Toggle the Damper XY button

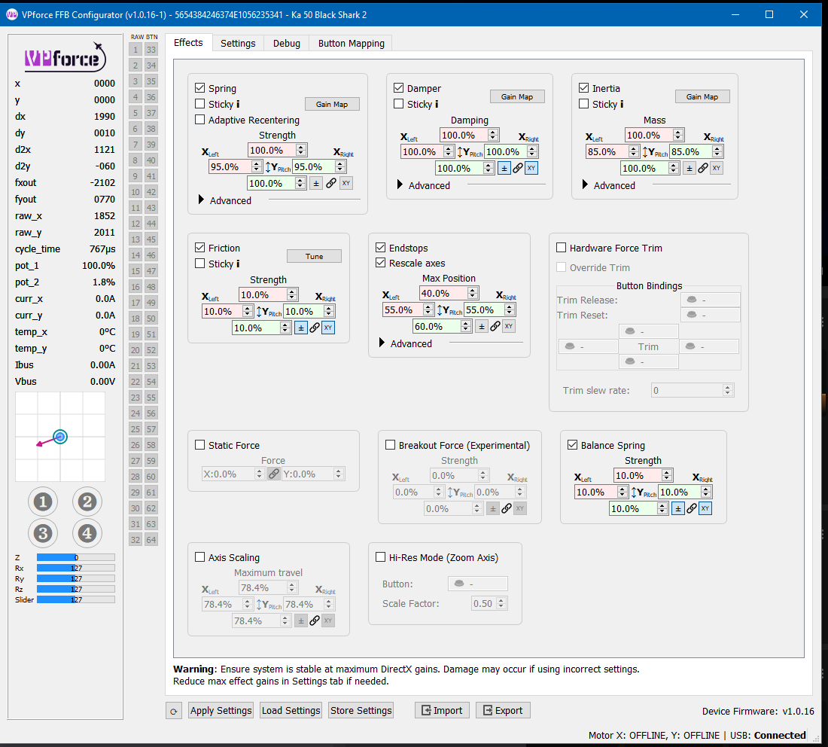tap(531, 169)
